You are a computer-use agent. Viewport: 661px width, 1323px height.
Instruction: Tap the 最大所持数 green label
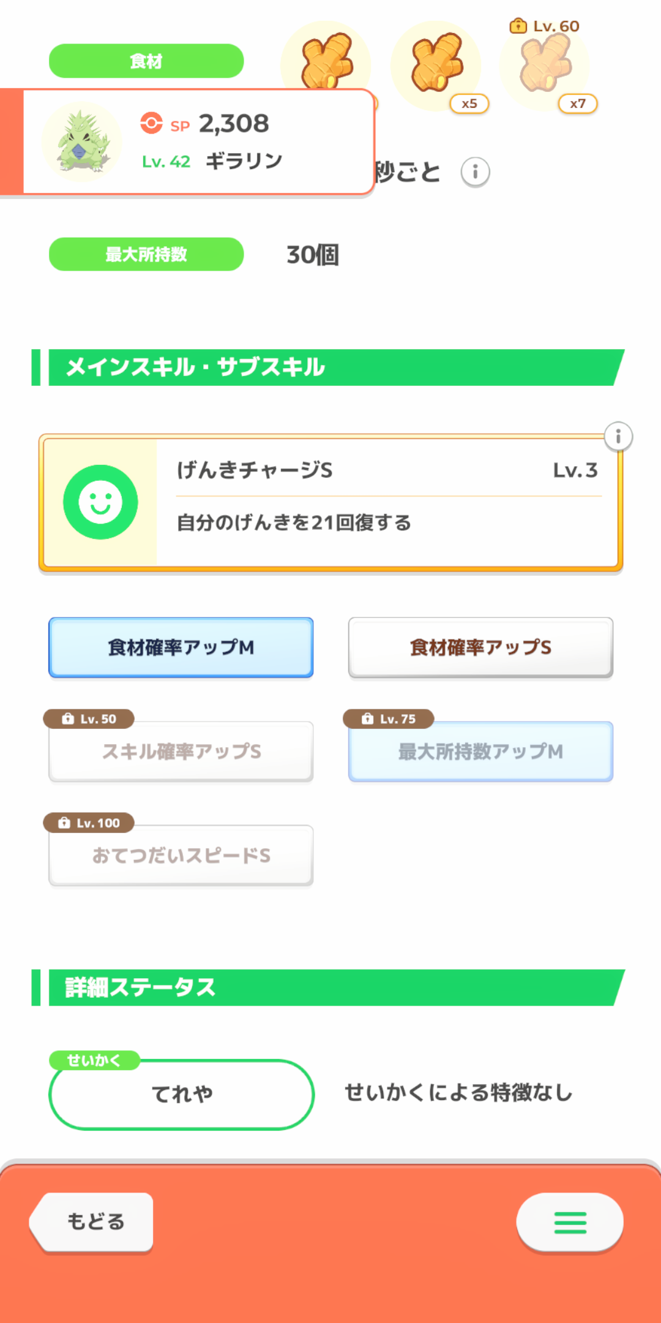[146, 254]
